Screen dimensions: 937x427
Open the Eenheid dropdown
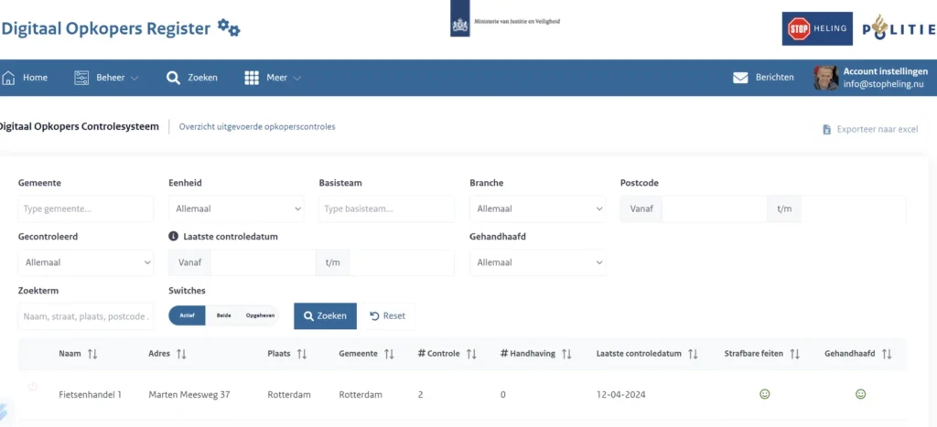[x=236, y=209]
